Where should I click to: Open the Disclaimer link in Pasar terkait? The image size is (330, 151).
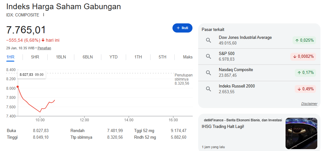pyautogui.click(x=309, y=104)
